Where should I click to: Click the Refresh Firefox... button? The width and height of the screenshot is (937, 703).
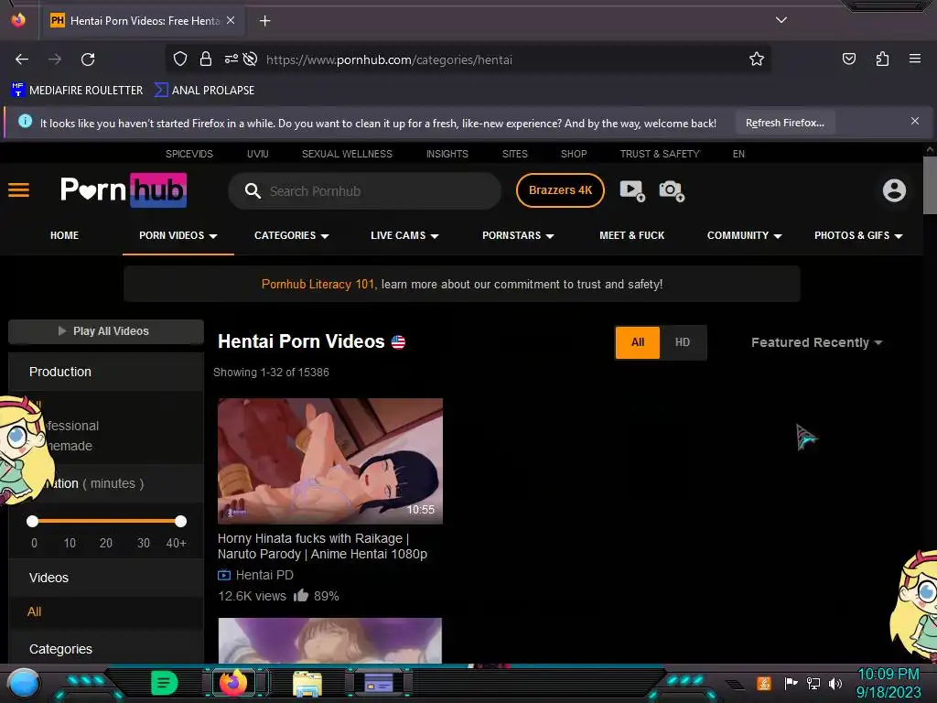(x=784, y=124)
